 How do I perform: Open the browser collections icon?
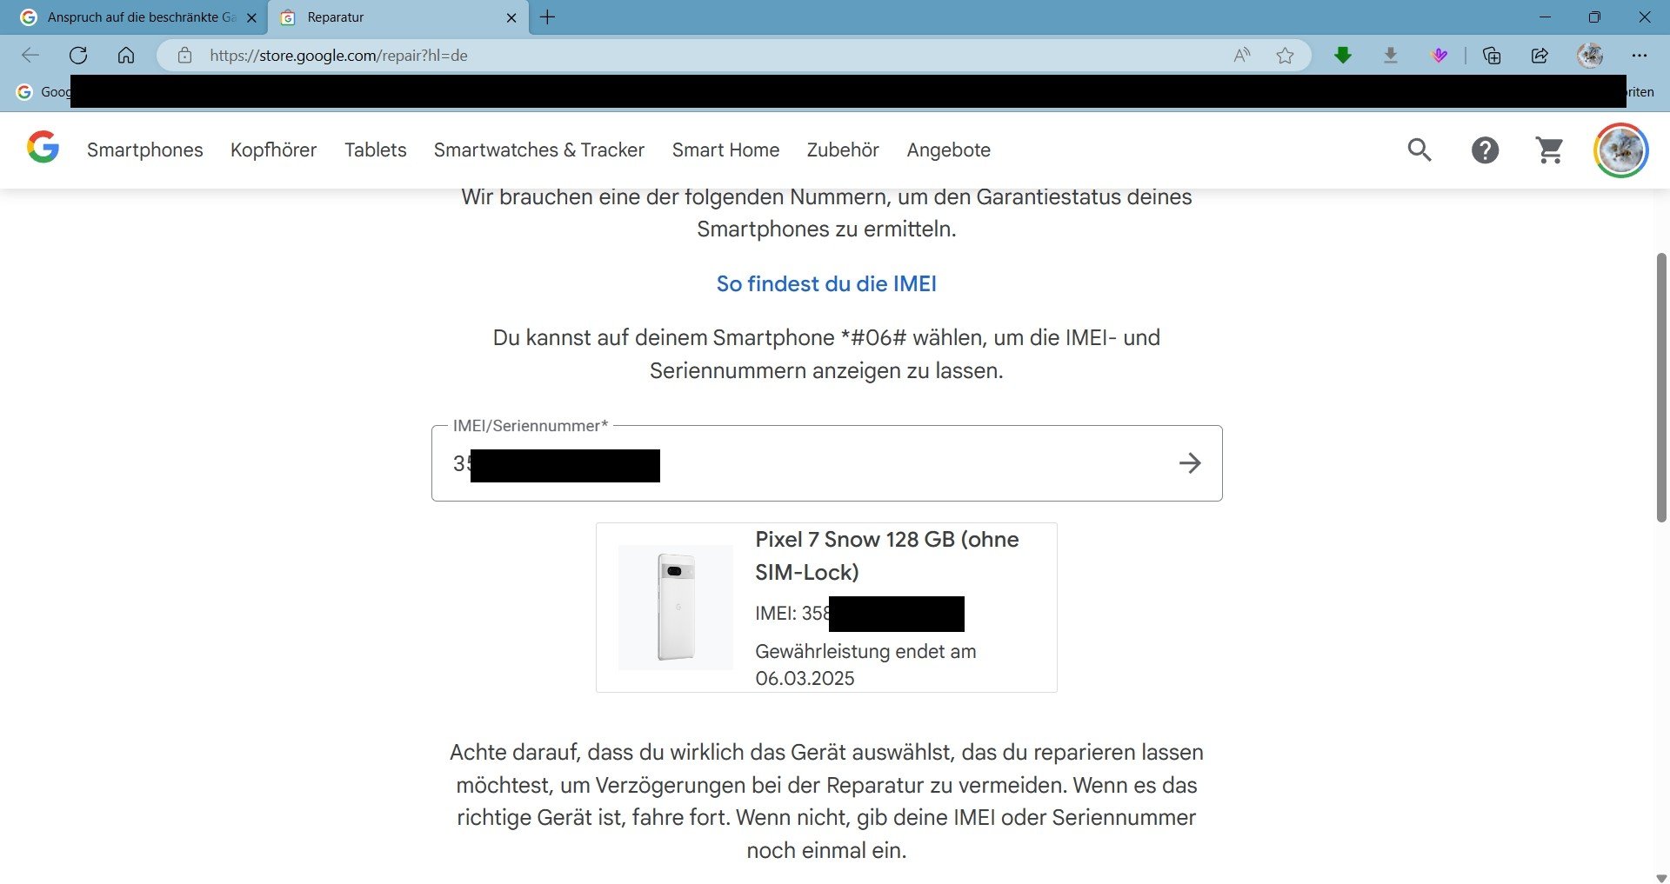1492,56
